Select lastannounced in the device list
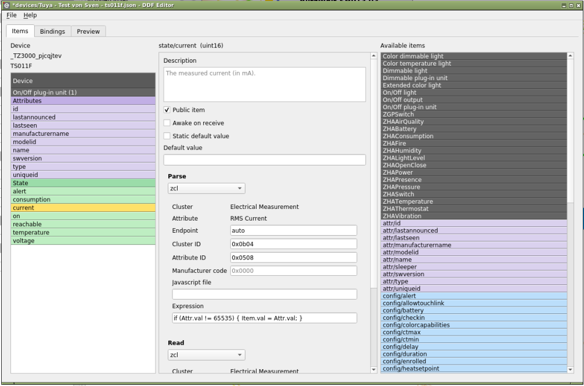The width and height of the screenshot is (584, 386). 83,117
